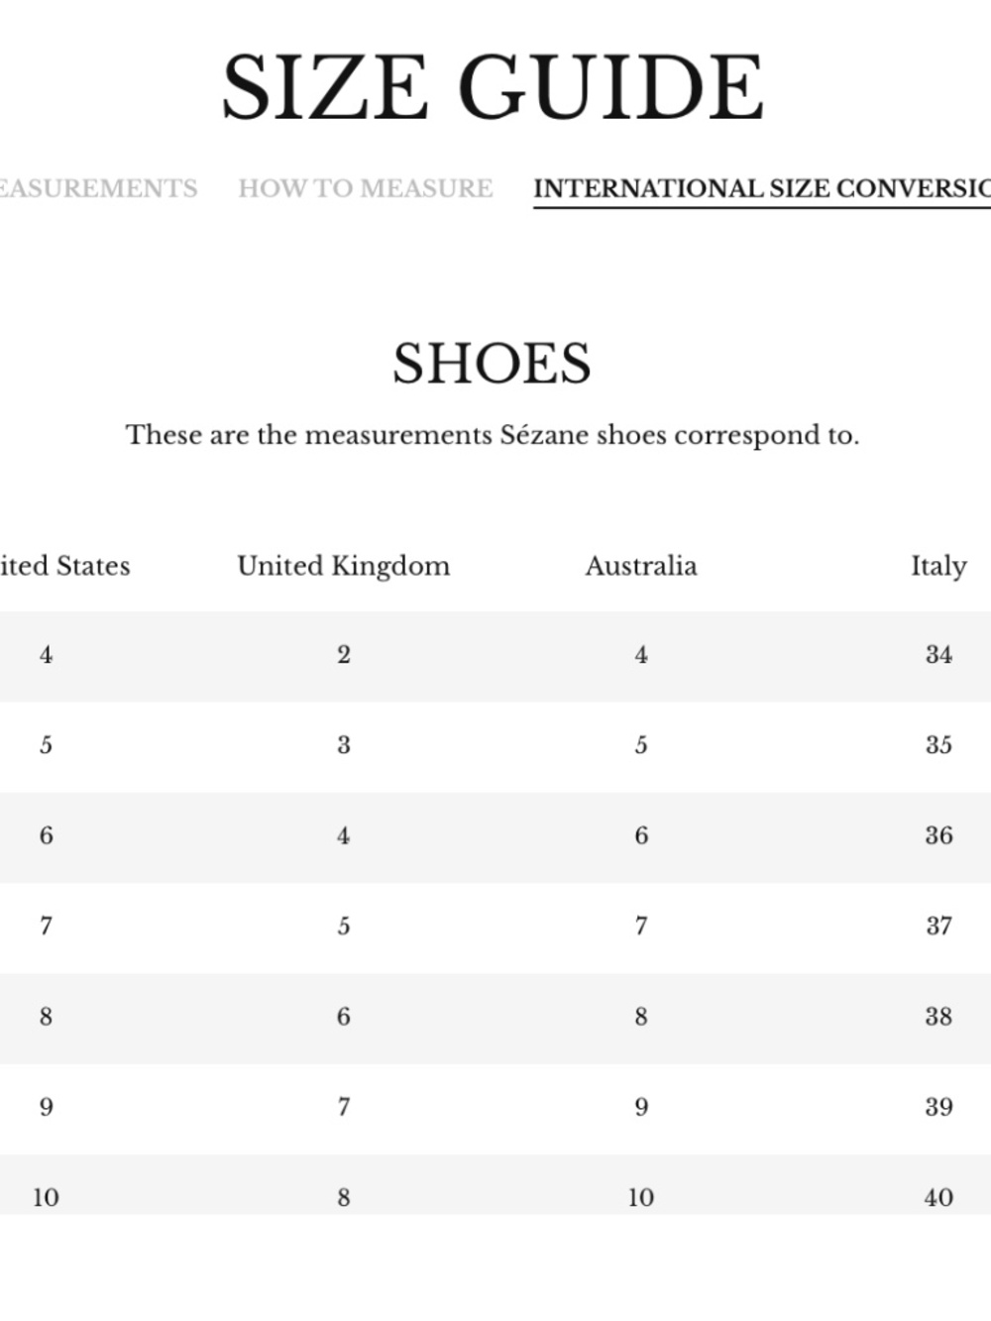Select Italy size 38 value
The width and height of the screenshot is (991, 1321).
(938, 1017)
